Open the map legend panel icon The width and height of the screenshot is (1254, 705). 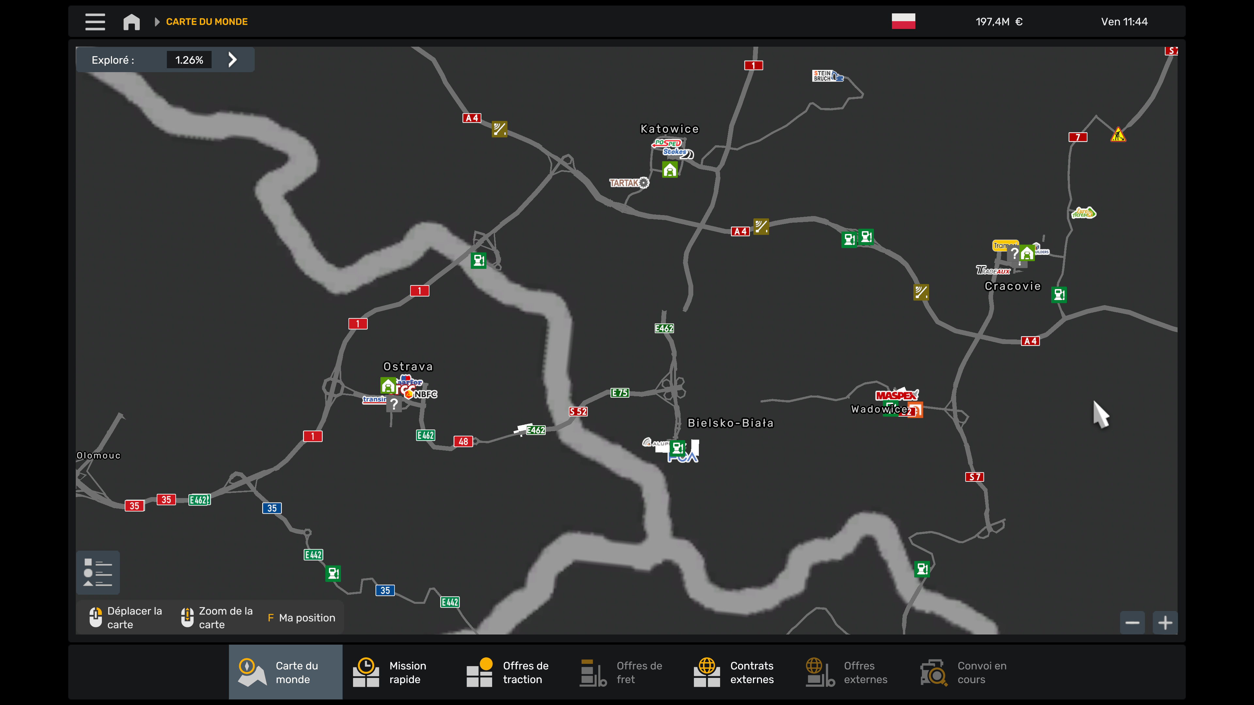pyautogui.click(x=98, y=572)
